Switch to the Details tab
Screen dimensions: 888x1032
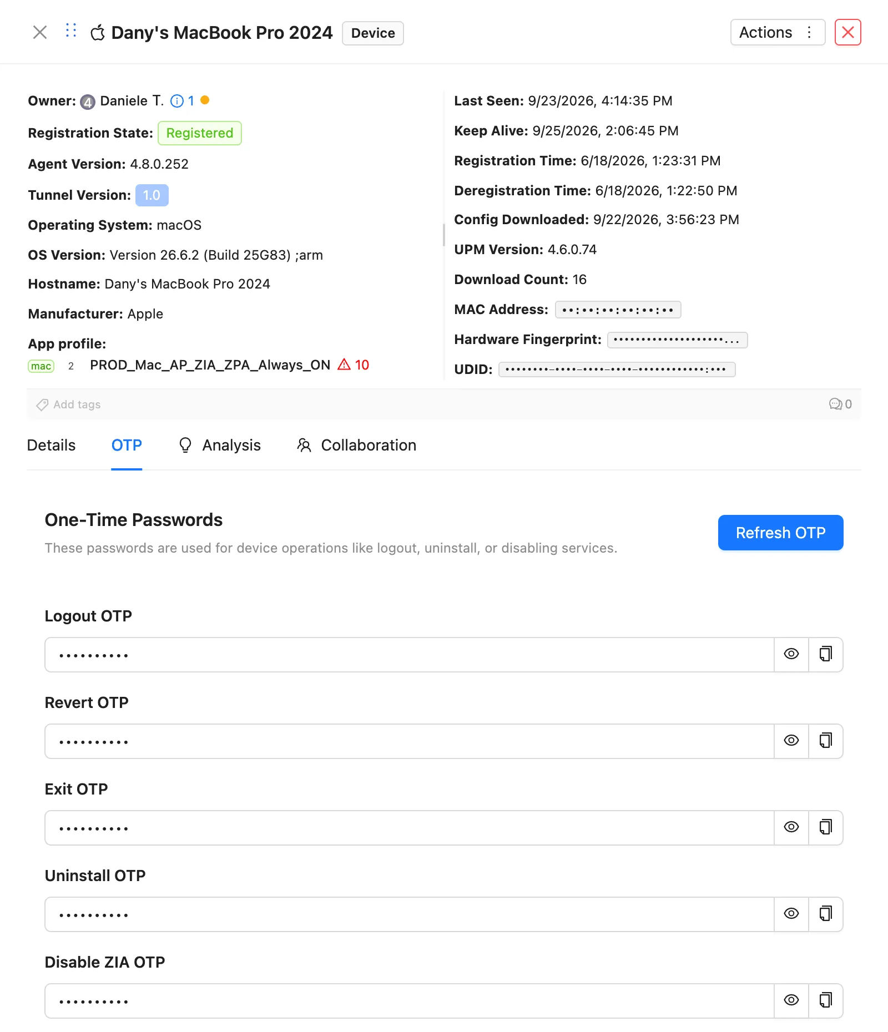click(51, 445)
